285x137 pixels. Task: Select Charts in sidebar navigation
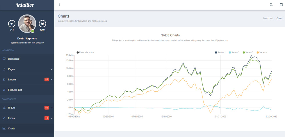pyautogui.click(x=27, y=129)
